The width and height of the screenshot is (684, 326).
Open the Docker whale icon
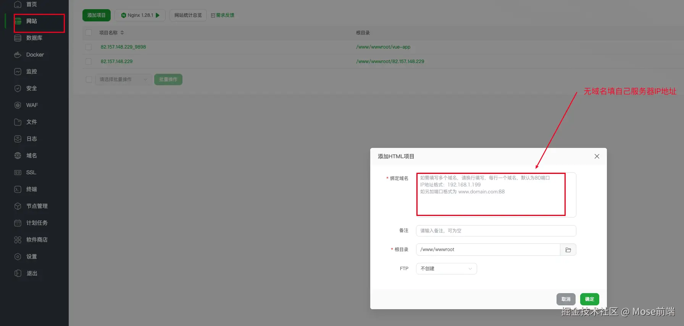pyautogui.click(x=18, y=55)
